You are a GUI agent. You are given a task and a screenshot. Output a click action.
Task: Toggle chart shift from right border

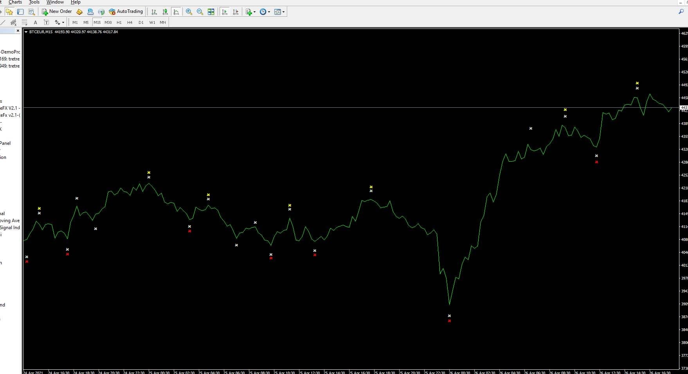[x=236, y=12]
